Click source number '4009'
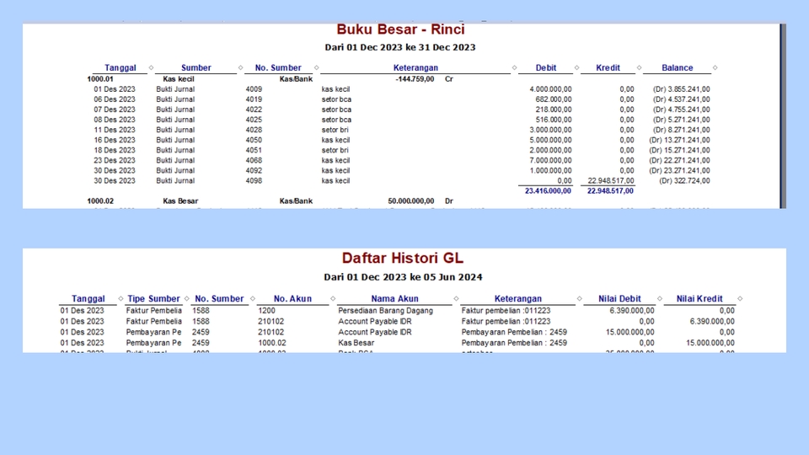The width and height of the screenshot is (809, 455). [x=254, y=89]
